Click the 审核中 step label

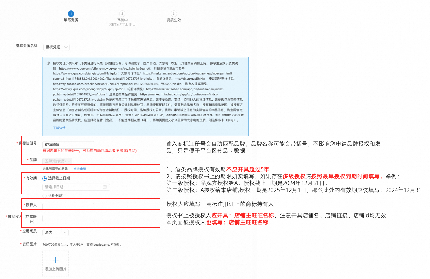[122, 20]
